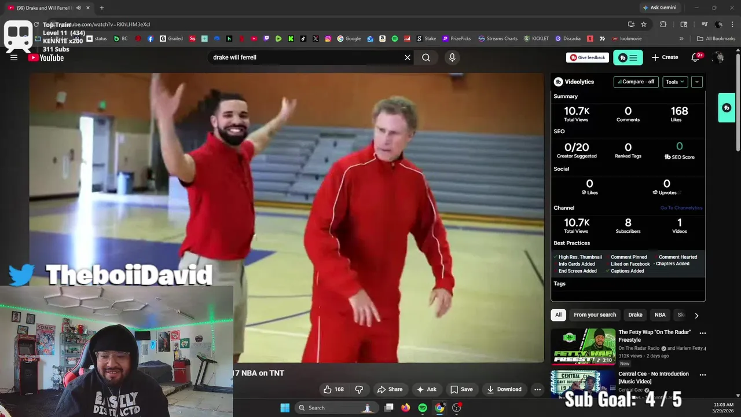This screenshot has width=741, height=417.
Task: Expand the Tools dropdown in Videolytics
Action: pyautogui.click(x=675, y=82)
